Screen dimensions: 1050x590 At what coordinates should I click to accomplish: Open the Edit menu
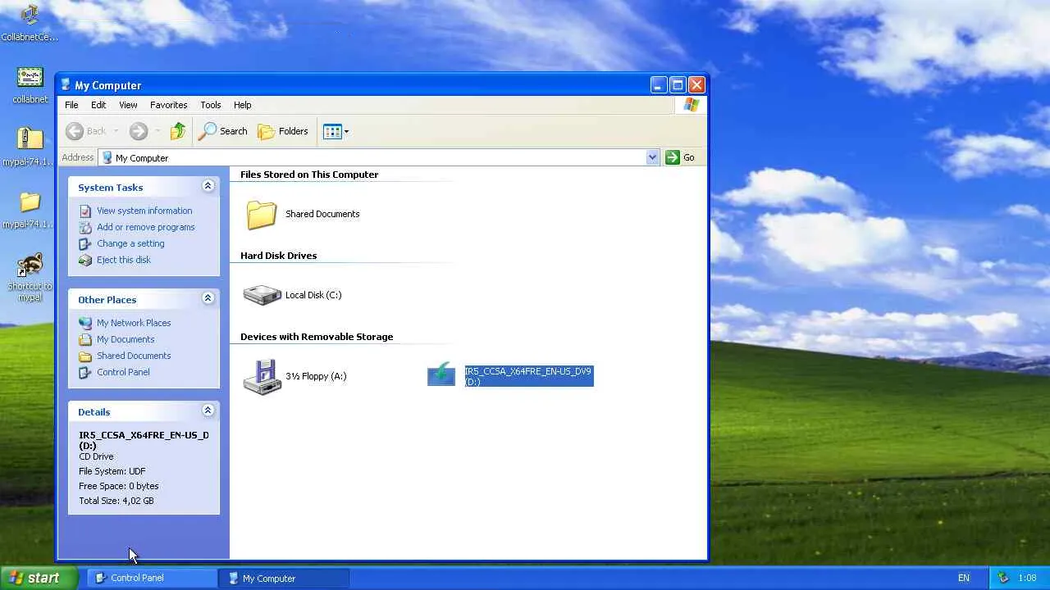(98, 105)
